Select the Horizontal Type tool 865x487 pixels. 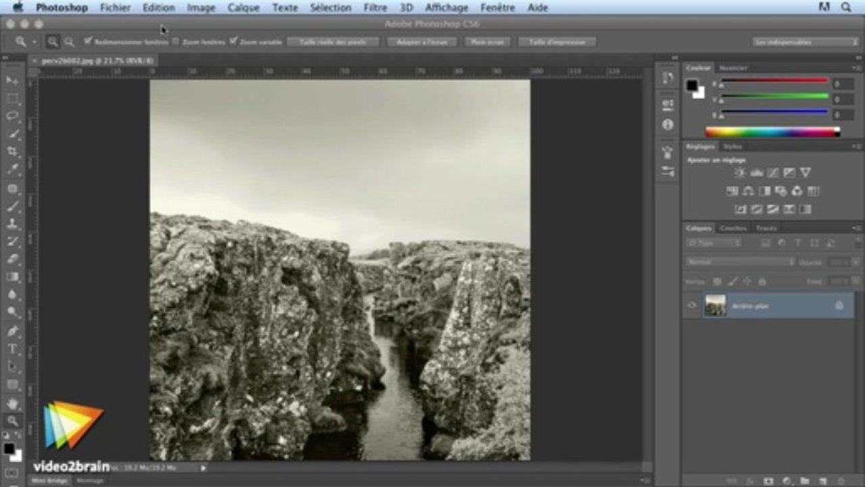coord(12,348)
